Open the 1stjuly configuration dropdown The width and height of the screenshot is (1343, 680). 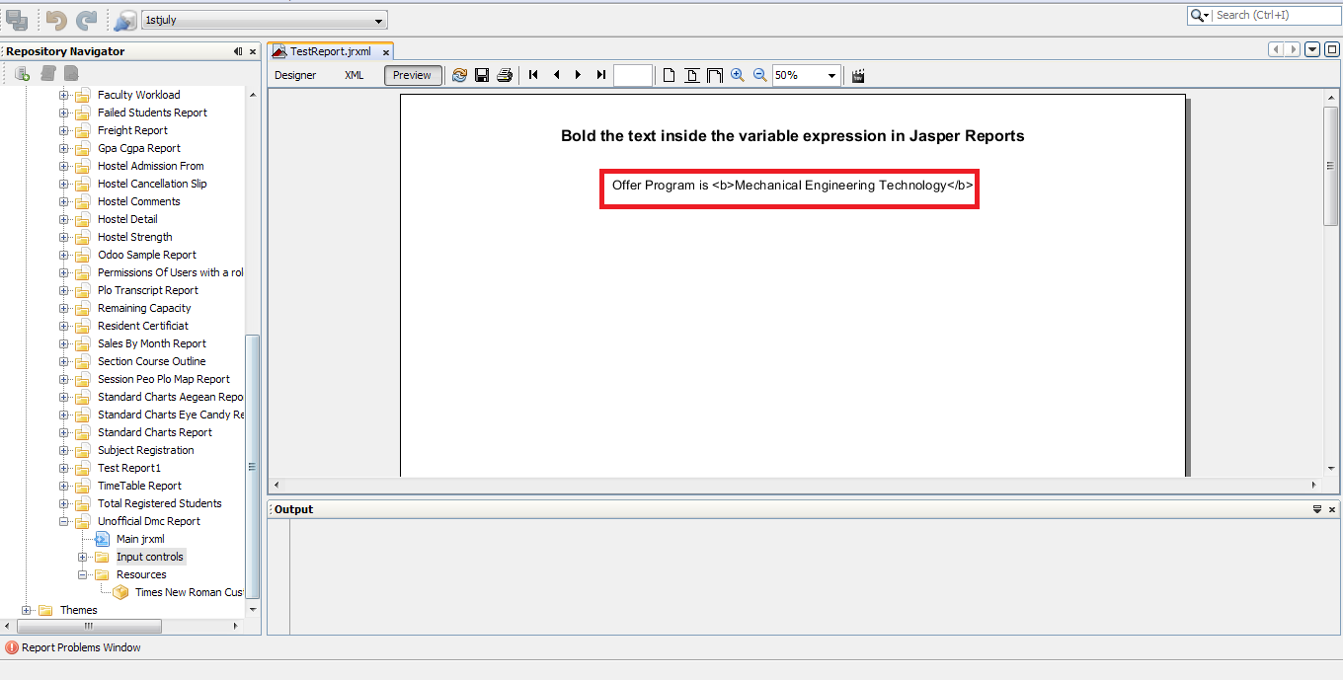click(378, 19)
